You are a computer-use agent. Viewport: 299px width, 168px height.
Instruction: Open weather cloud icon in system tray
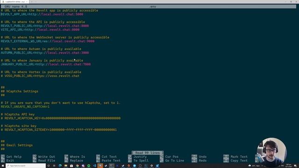click(249, 166)
